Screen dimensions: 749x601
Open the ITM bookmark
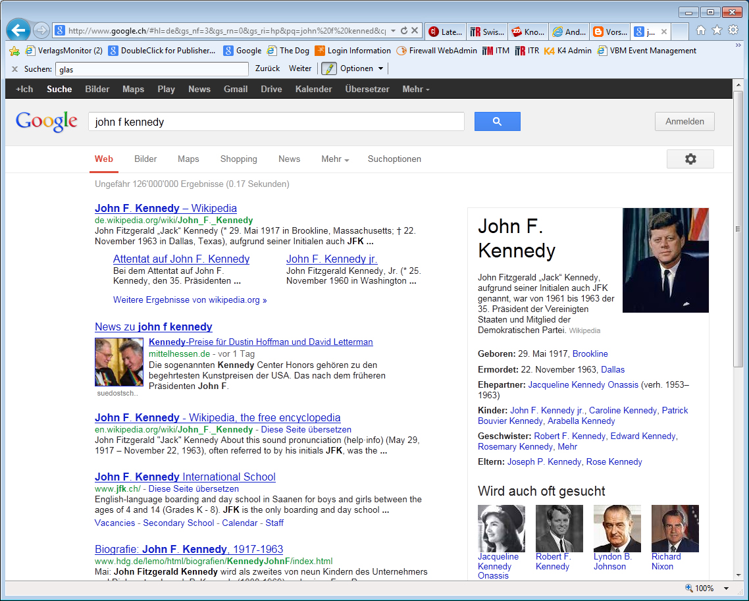(x=496, y=51)
